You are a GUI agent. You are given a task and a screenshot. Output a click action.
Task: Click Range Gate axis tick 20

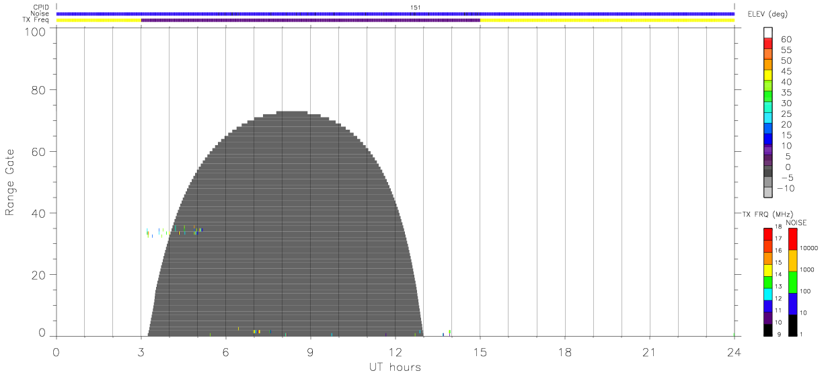[38, 275]
